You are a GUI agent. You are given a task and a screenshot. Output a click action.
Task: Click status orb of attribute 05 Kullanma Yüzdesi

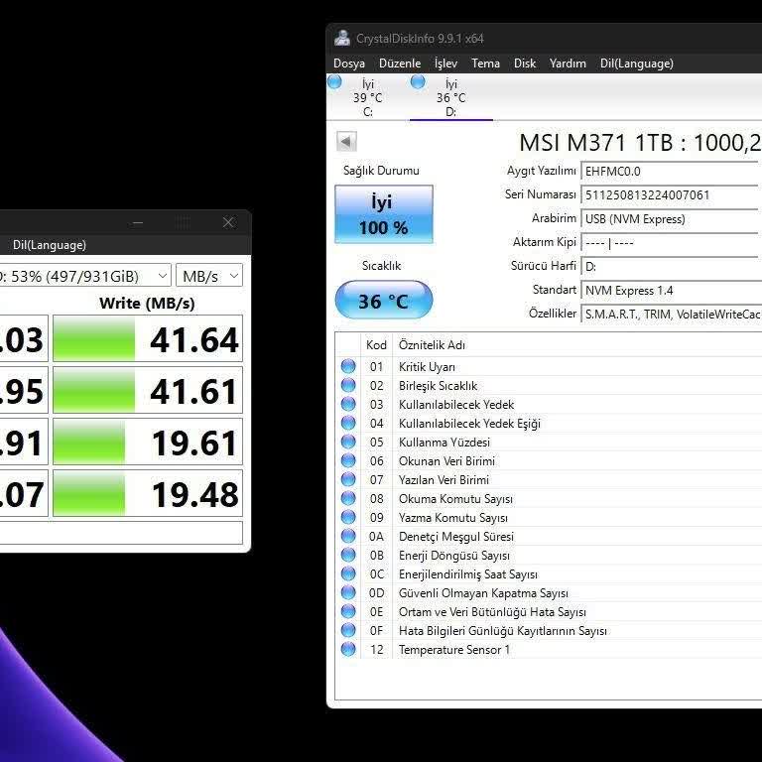tap(348, 442)
